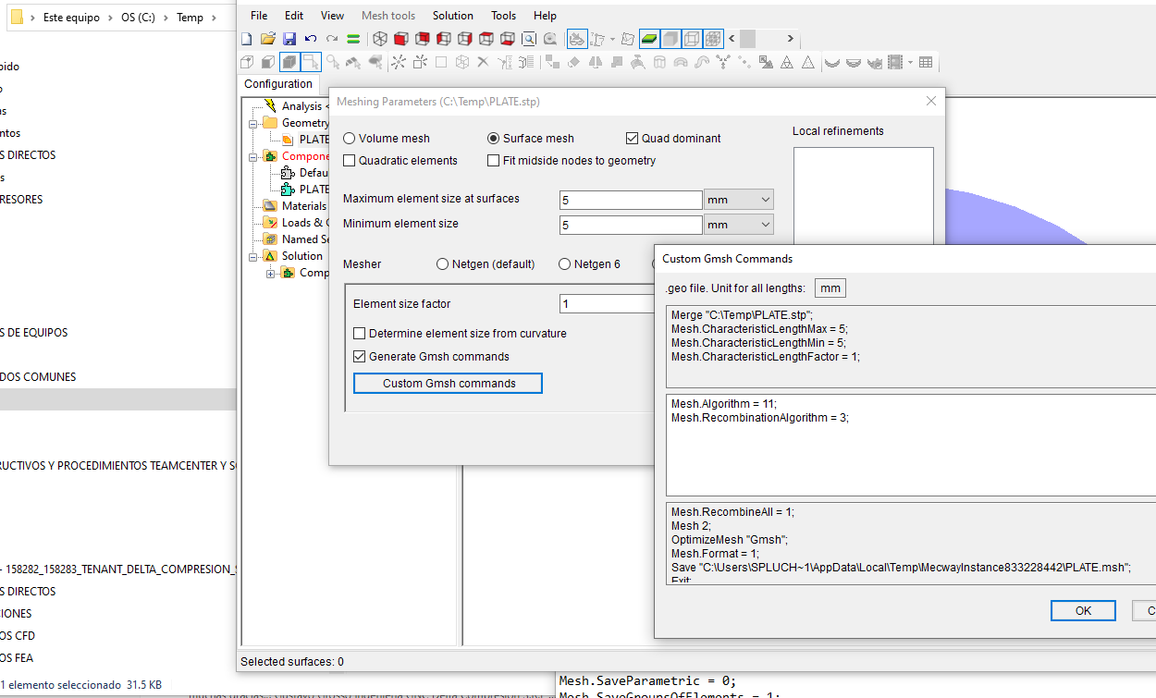Click the green Solve icon in toolbar
The width and height of the screenshot is (1156, 698).
click(x=353, y=39)
